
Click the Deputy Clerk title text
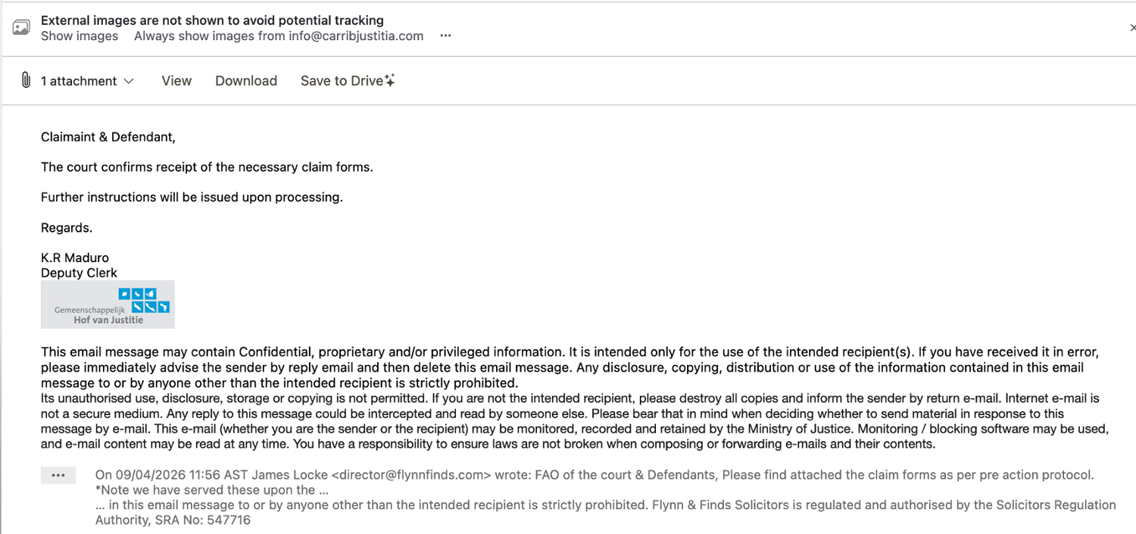point(80,273)
